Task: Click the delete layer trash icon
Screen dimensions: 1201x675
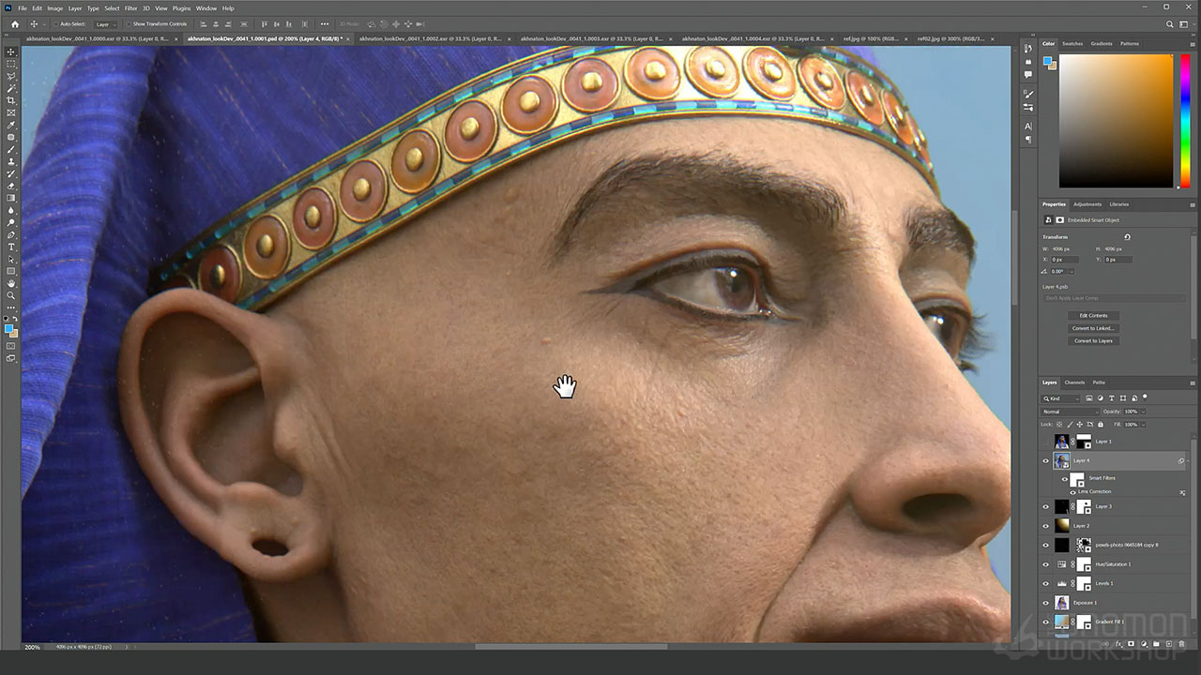Action: click(1181, 644)
